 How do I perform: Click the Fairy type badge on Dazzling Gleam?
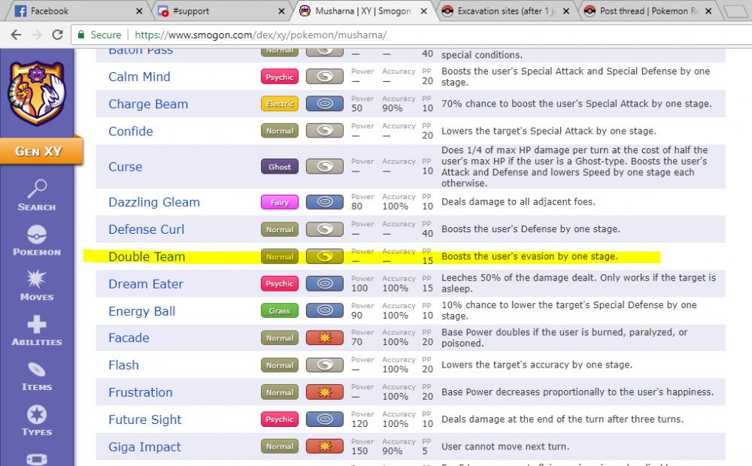(x=280, y=202)
